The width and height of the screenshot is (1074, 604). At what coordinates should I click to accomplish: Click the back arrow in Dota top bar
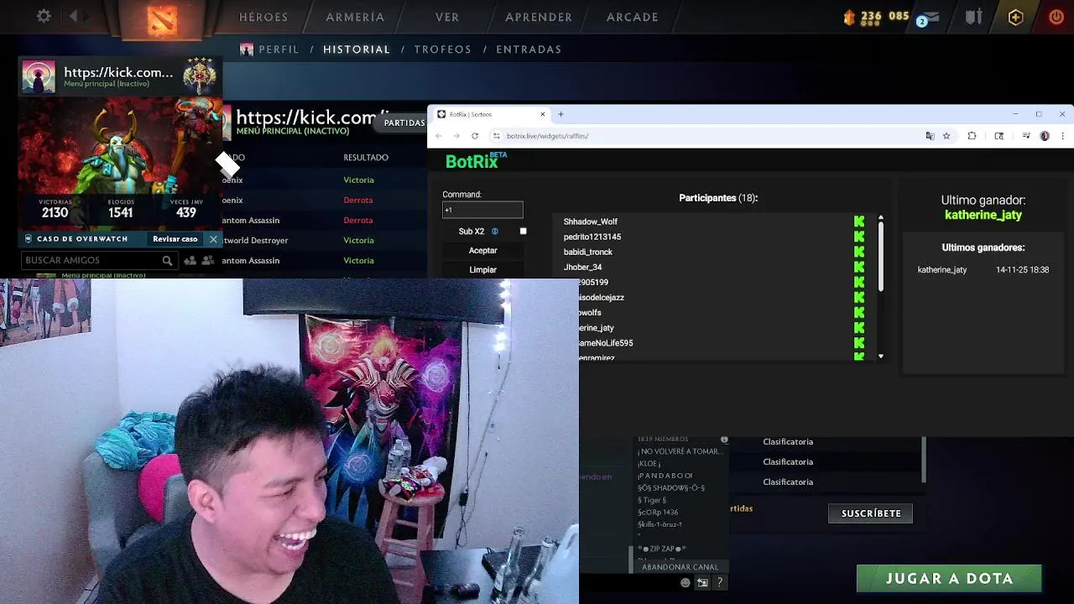tap(73, 16)
